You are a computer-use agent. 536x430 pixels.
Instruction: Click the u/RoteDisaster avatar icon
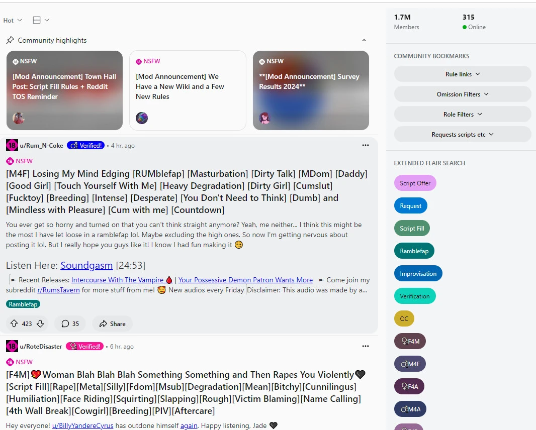[12, 346]
